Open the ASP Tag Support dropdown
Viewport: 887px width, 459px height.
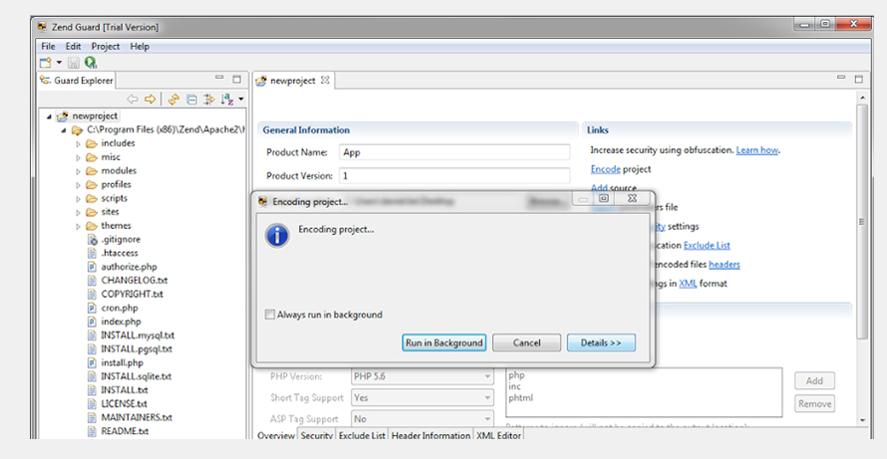pos(422,419)
